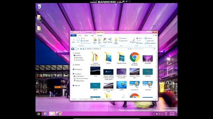Switch to the Manage tab
Viewport: 213px width, 119px height.
(100, 35)
